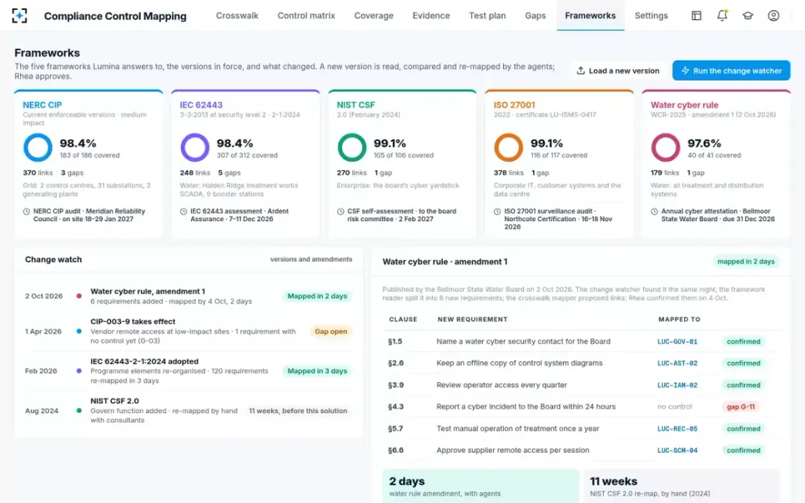Screen dimensions: 805x503
Task: Click the IEC 62443 purple coverage ring
Action: 195,148
